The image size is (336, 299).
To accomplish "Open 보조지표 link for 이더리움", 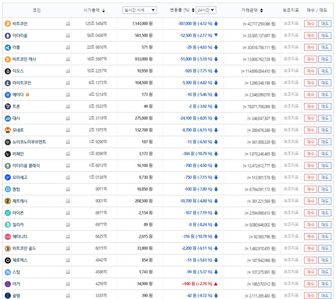I will click(x=291, y=35).
